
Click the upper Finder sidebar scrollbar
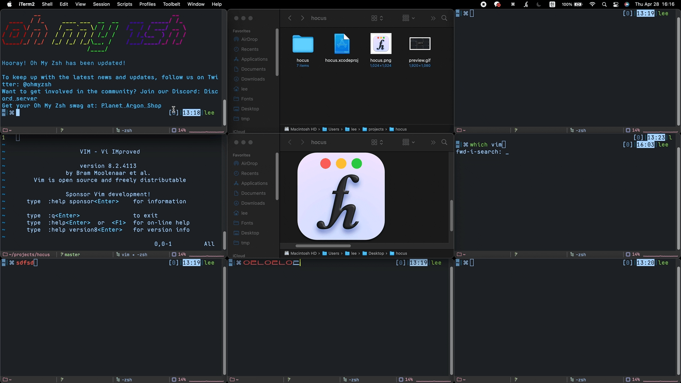point(277,52)
